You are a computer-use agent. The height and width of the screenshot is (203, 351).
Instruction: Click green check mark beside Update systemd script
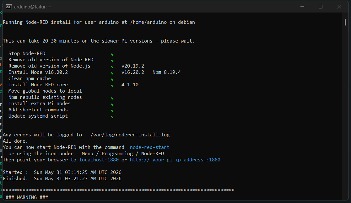[x=112, y=117]
